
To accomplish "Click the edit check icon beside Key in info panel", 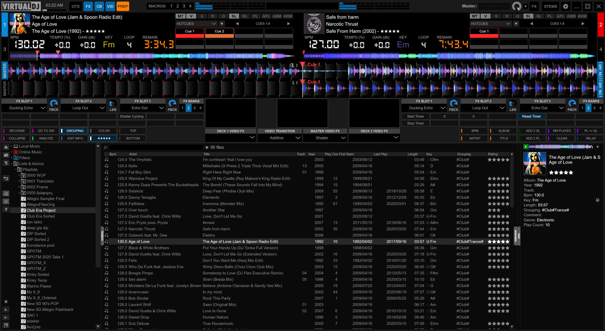I will [x=597, y=200].
